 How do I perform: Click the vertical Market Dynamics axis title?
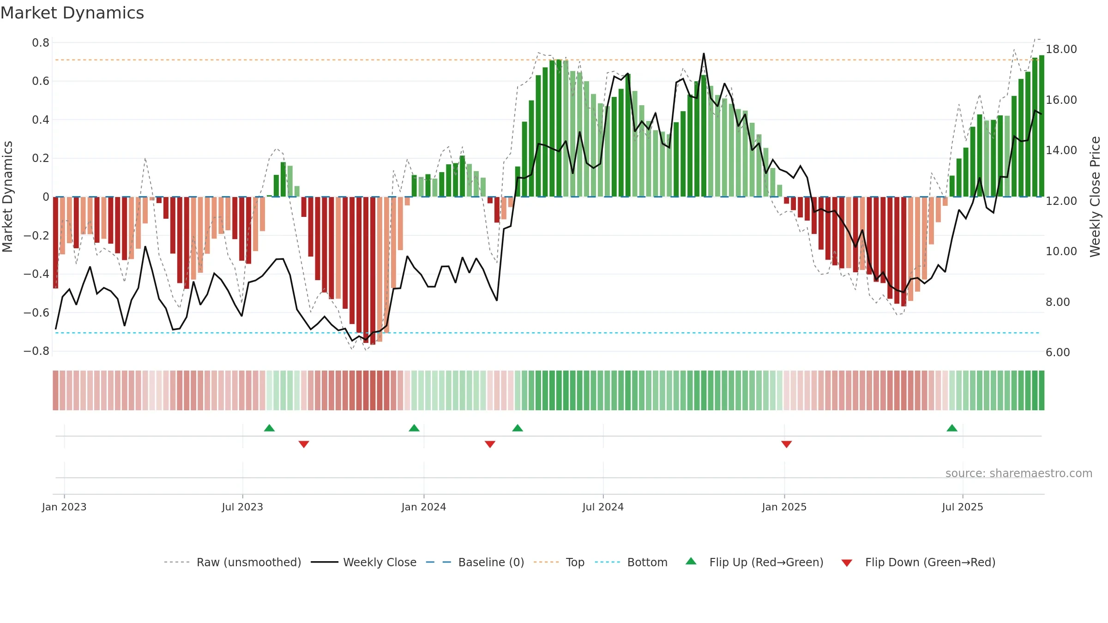click(x=7, y=197)
